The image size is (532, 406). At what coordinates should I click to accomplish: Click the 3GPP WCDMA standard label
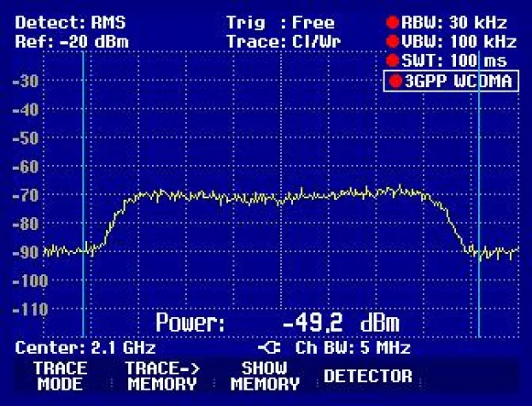pyautogui.click(x=458, y=81)
